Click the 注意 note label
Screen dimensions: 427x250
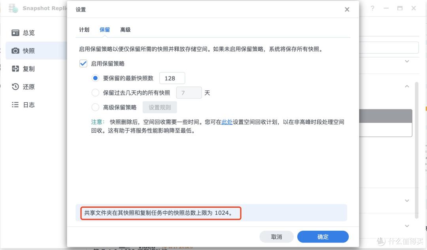click(98, 122)
